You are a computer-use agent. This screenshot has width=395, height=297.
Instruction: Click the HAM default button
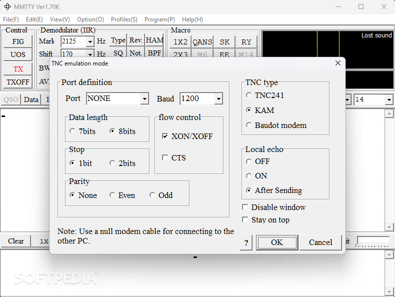154,40
